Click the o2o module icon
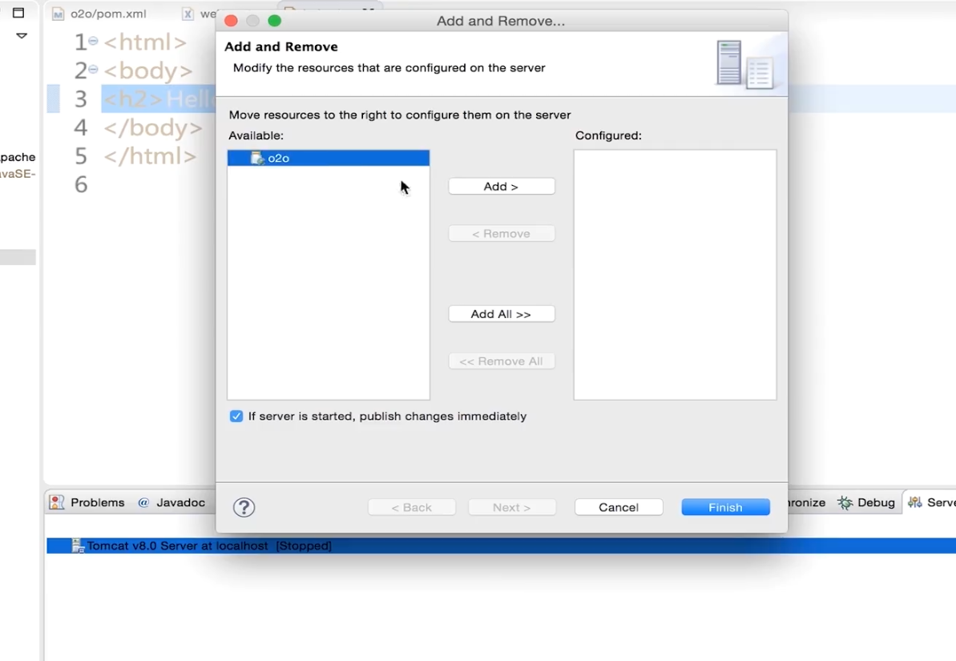956x661 pixels. point(257,158)
